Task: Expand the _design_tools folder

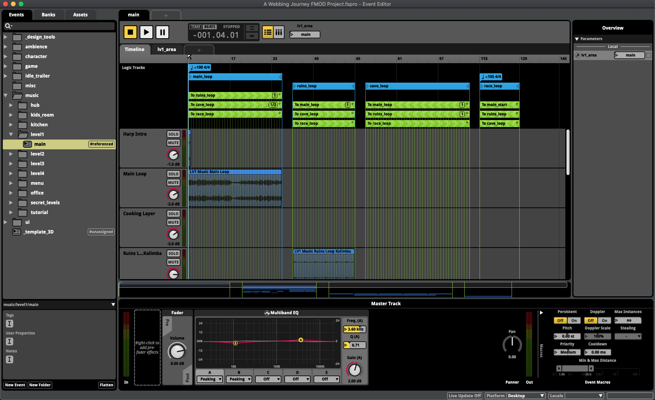Action: tap(5, 37)
